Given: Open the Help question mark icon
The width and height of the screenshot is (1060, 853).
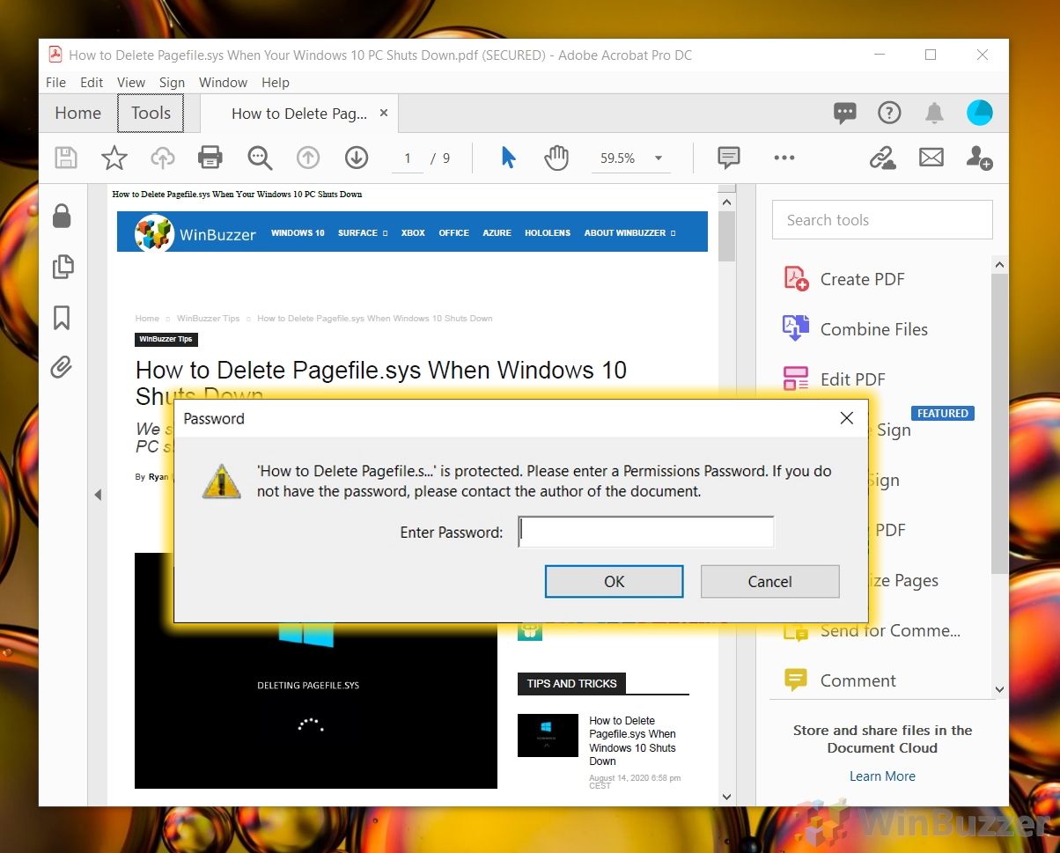Looking at the screenshot, I should tap(889, 113).
